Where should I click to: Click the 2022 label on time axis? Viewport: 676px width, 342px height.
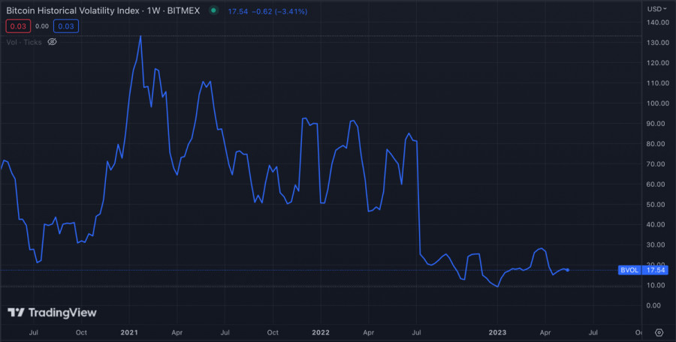(321, 331)
